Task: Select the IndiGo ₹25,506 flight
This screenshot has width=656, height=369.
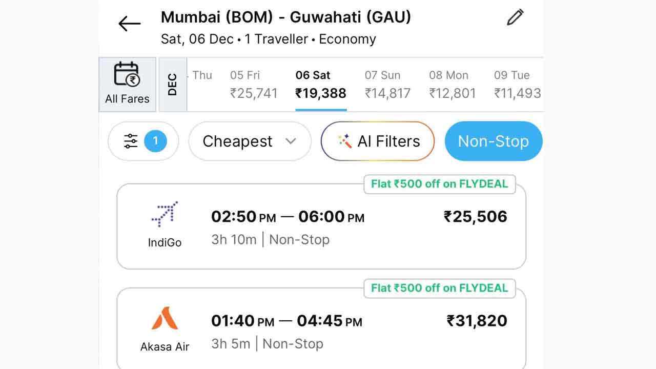Action: click(x=321, y=227)
